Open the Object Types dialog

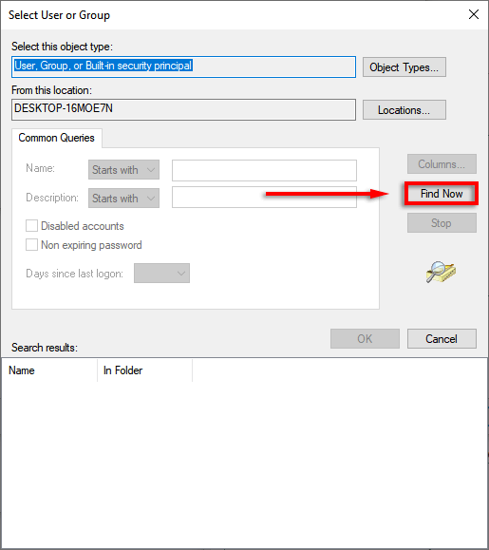(x=404, y=67)
